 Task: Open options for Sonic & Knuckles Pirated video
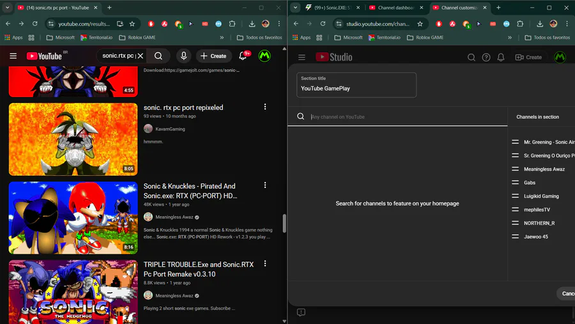pos(265,185)
